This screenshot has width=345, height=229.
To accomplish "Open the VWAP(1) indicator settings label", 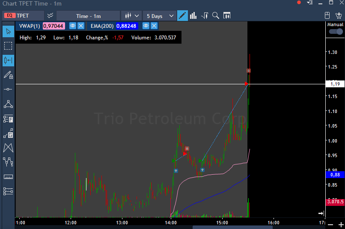I will pos(30,26).
